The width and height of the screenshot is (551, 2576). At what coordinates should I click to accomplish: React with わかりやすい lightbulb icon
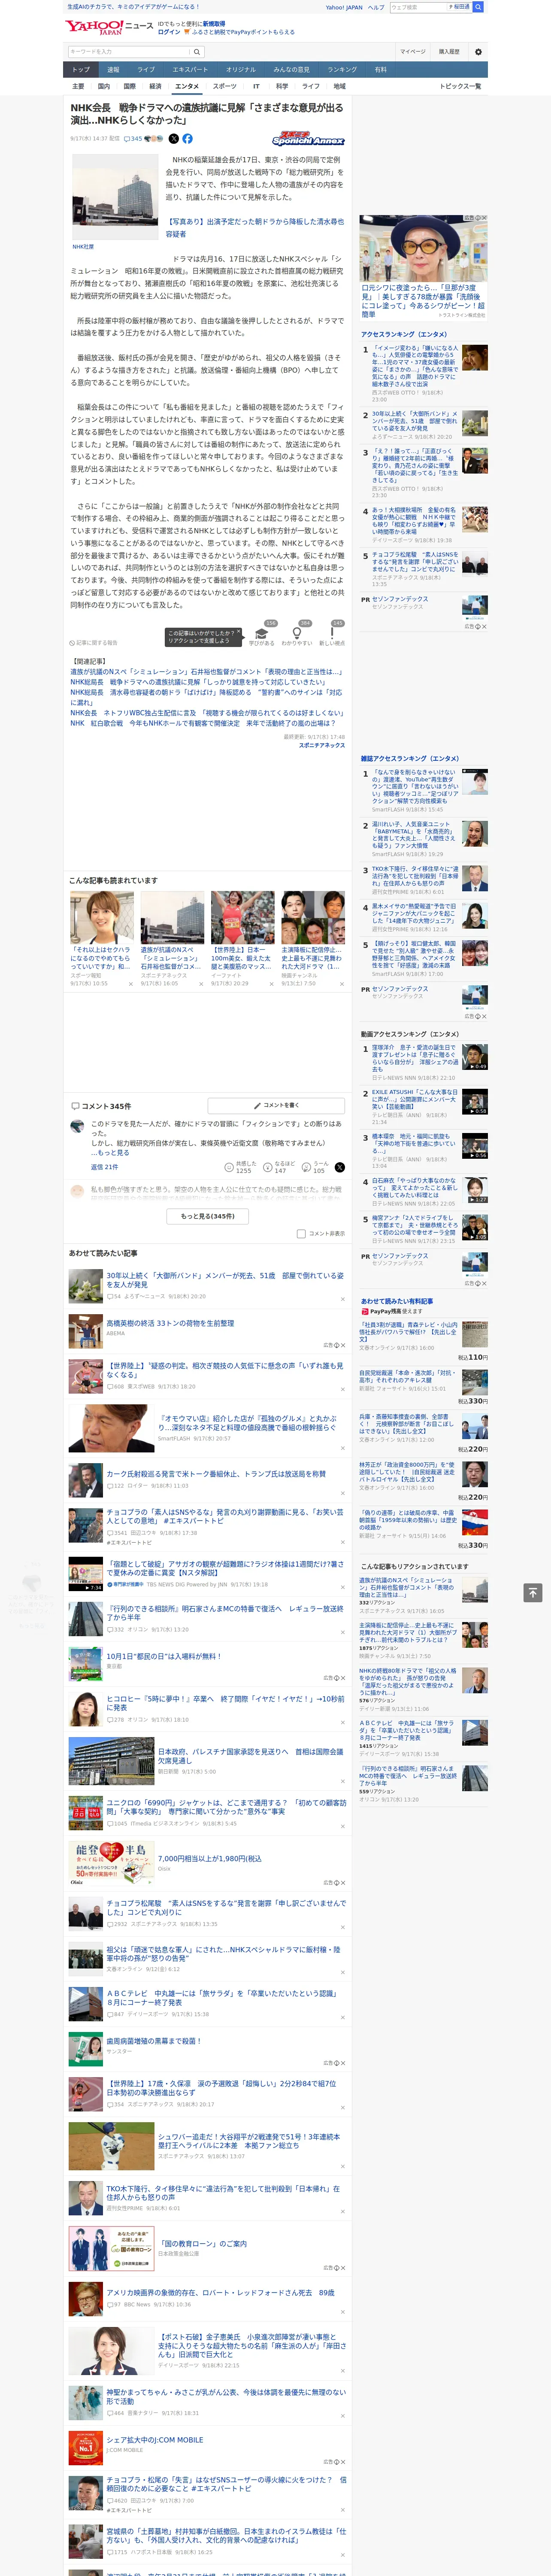297,633
